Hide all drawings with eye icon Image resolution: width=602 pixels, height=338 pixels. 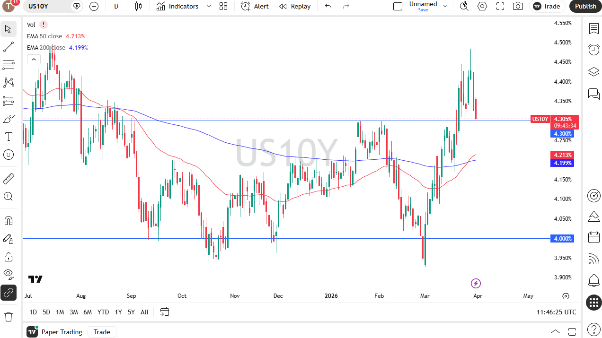coord(9,275)
